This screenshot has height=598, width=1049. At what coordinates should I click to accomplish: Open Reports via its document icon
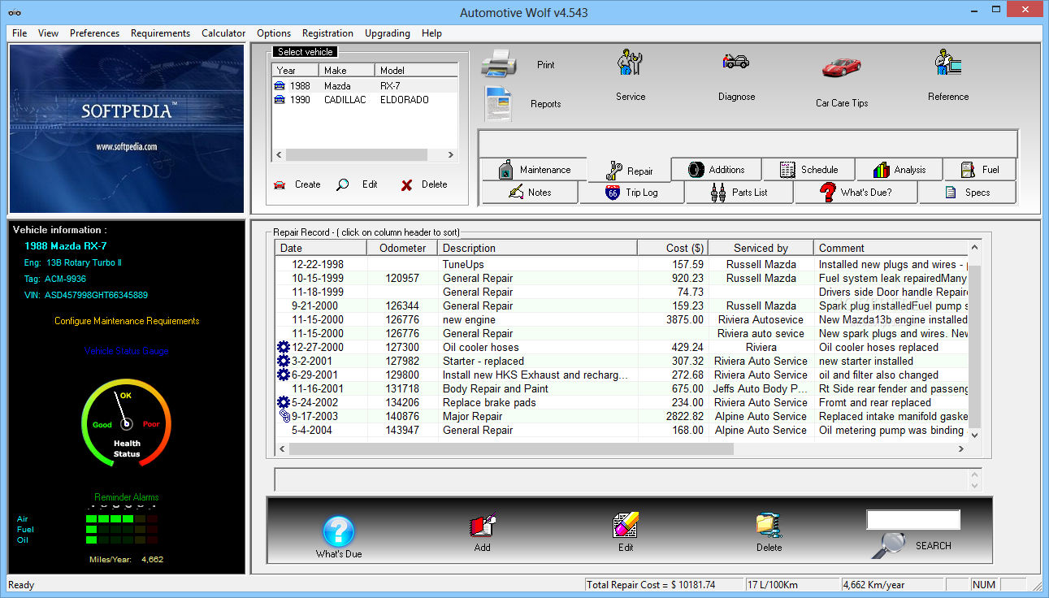[x=499, y=103]
